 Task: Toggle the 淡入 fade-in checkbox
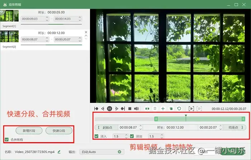click(x=96, y=136)
